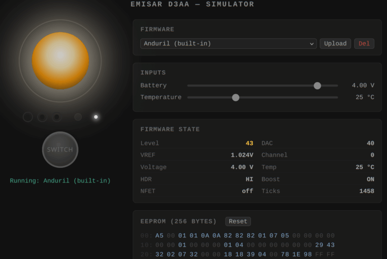Open the Anduril (built-in) firmware dropdown
This screenshot has height=259, width=387.
(x=228, y=44)
